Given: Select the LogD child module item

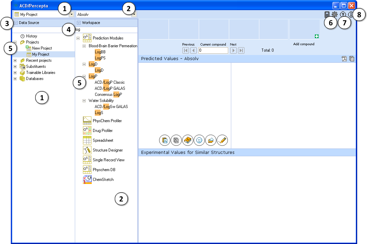Looking at the screenshot, I should tap(99, 70).
